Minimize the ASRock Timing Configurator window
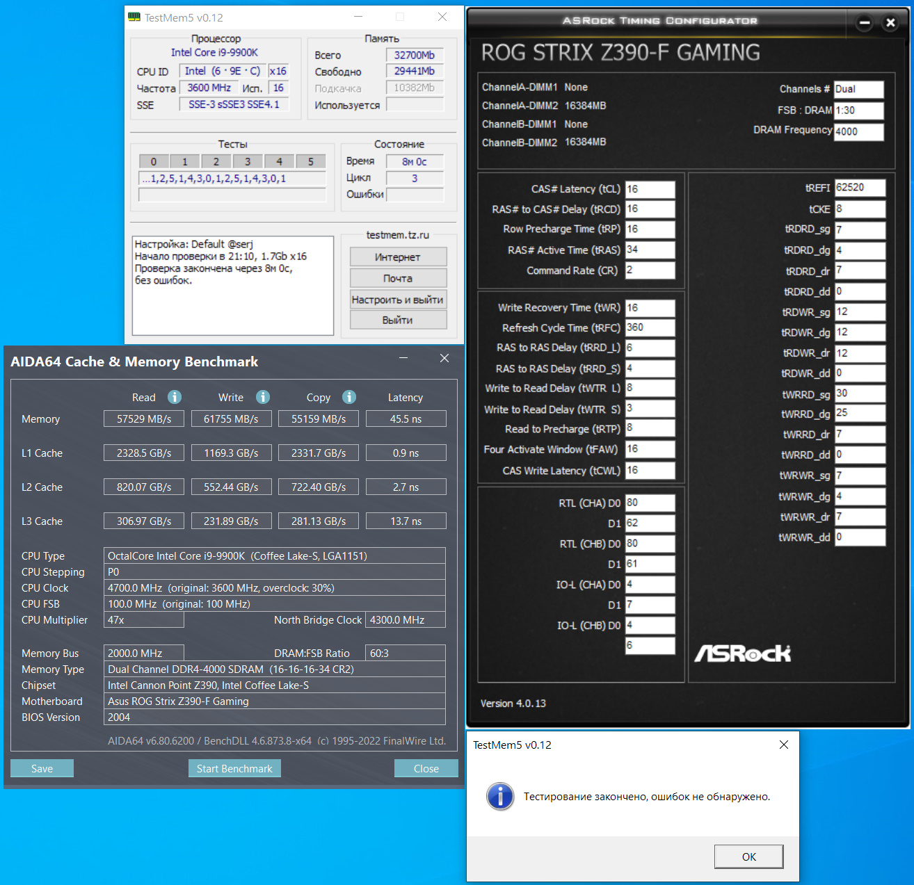Screen dimensions: 914x885 click(x=865, y=23)
